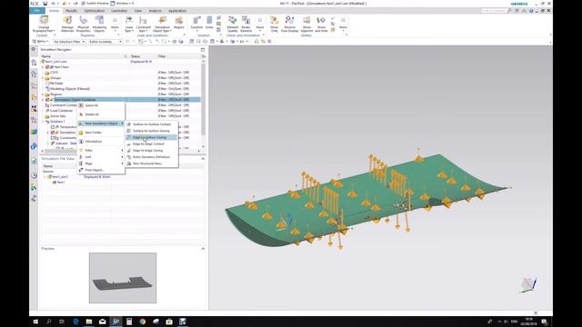Choose Rotor Dynamics Definition item
This screenshot has width=582, height=327.
coord(152,157)
